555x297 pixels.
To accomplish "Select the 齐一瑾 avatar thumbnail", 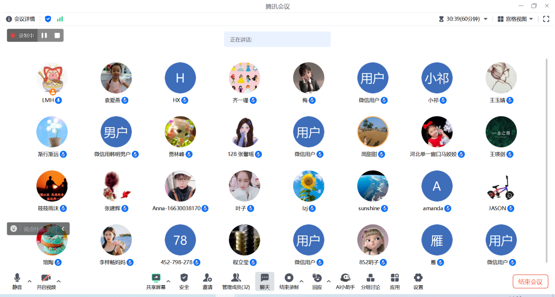I will tap(244, 78).
